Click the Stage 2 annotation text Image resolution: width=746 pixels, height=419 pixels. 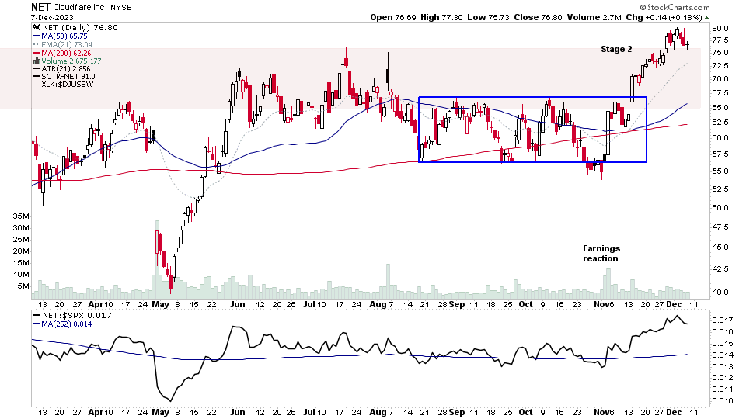pos(616,49)
